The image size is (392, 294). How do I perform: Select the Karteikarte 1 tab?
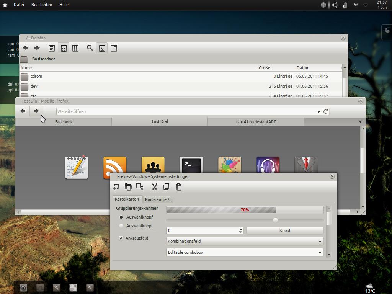127,199
